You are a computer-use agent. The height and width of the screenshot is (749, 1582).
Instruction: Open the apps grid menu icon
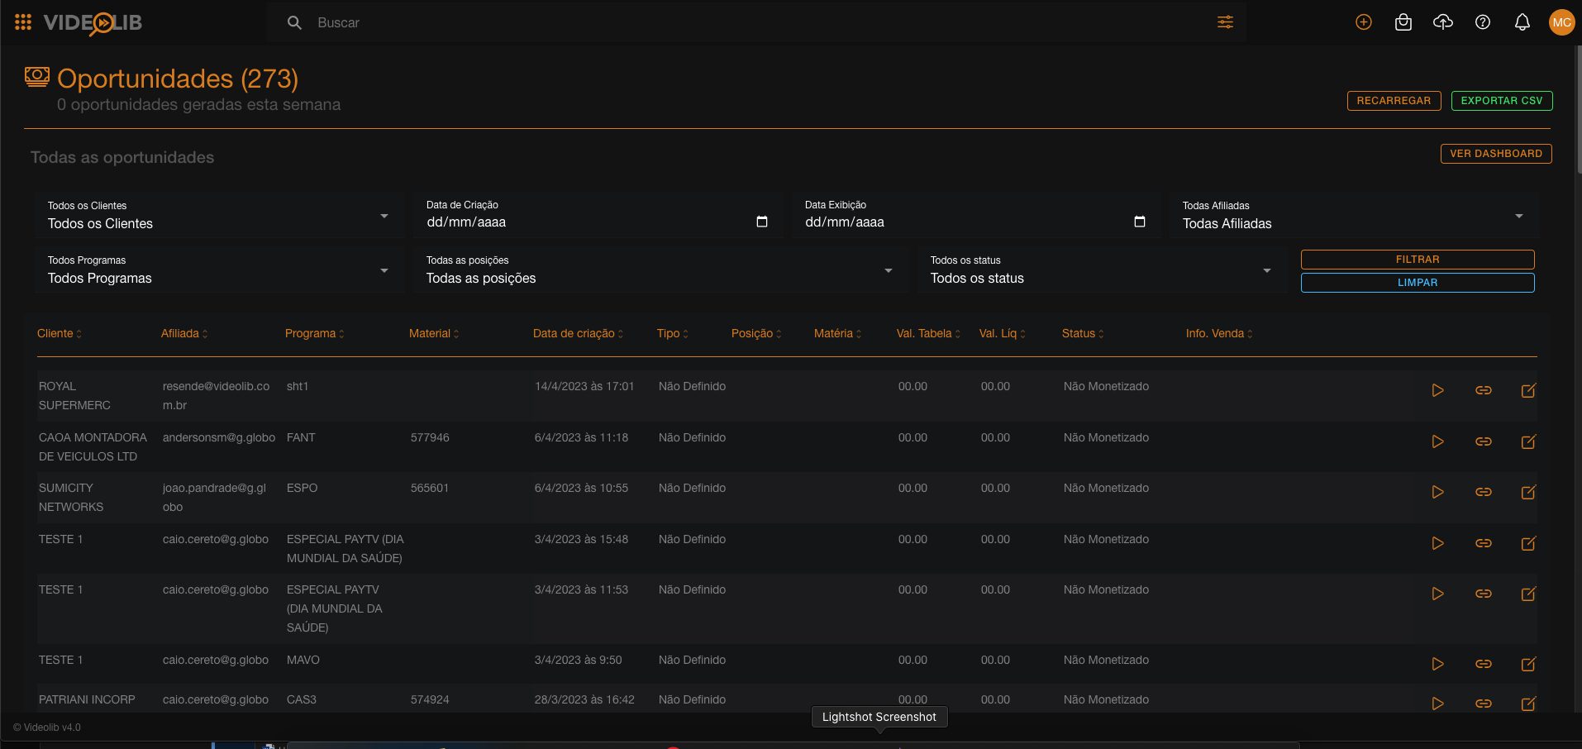point(23,22)
